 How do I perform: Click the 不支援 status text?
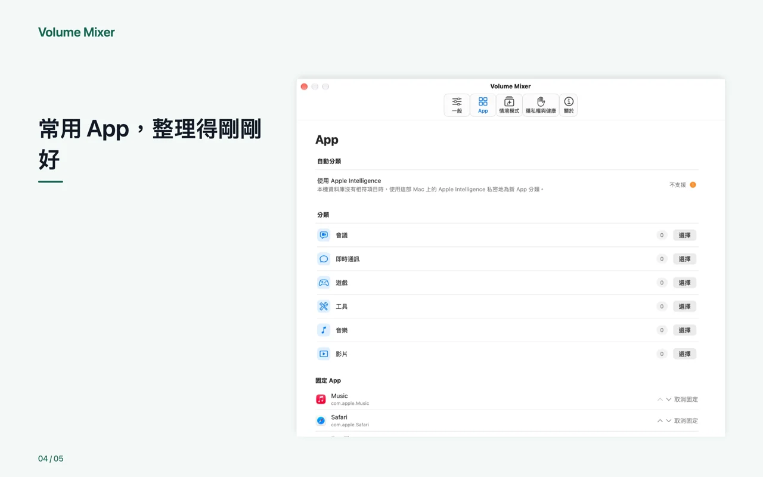click(x=678, y=185)
